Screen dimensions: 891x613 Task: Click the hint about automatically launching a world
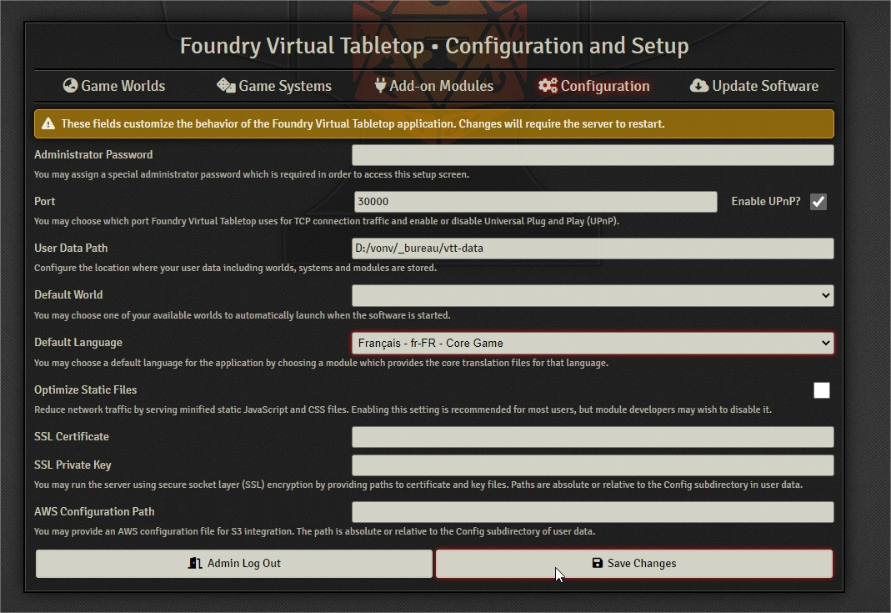242,315
